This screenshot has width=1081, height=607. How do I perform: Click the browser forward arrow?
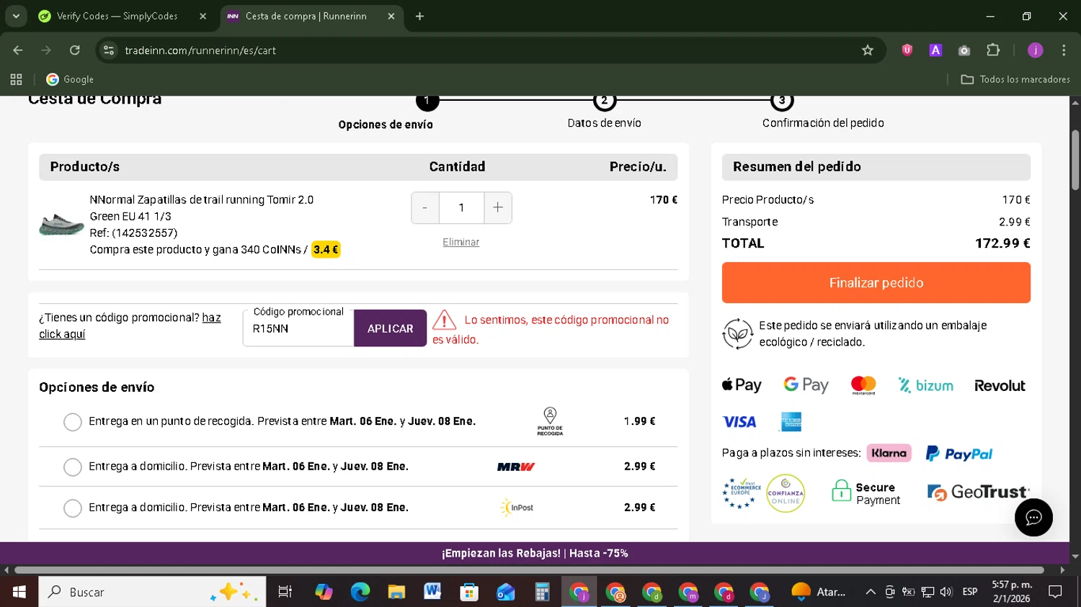point(46,50)
